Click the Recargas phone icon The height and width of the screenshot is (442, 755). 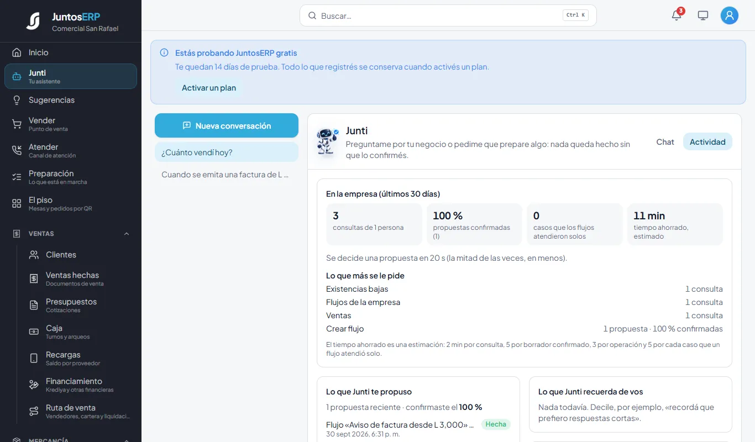click(34, 358)
